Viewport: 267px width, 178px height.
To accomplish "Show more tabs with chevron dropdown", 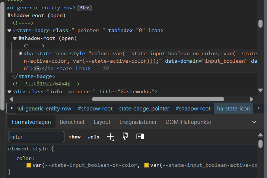I will coord(255,122).
